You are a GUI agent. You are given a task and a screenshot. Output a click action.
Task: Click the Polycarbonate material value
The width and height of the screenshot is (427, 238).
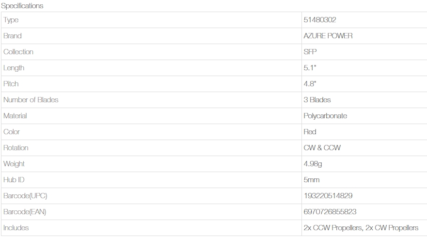tap(325, 116)
